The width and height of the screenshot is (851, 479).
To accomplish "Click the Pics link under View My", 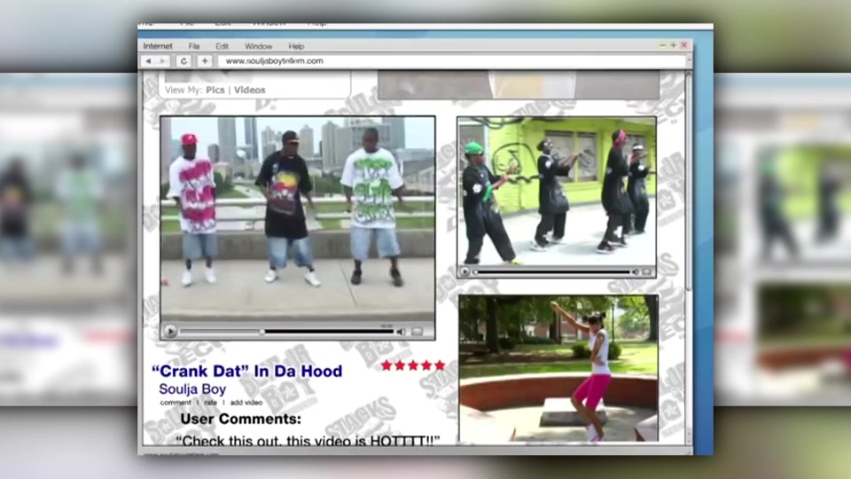I will pyautogui.click(x=215, y=90).
